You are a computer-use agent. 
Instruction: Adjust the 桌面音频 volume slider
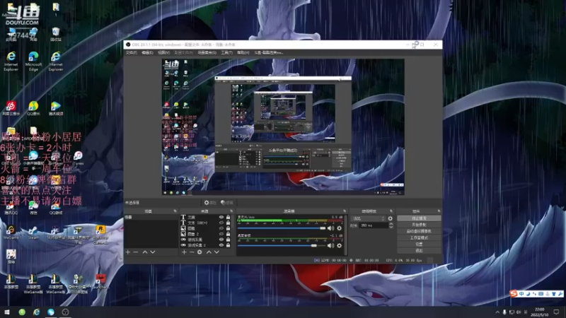tap(282, 245)
